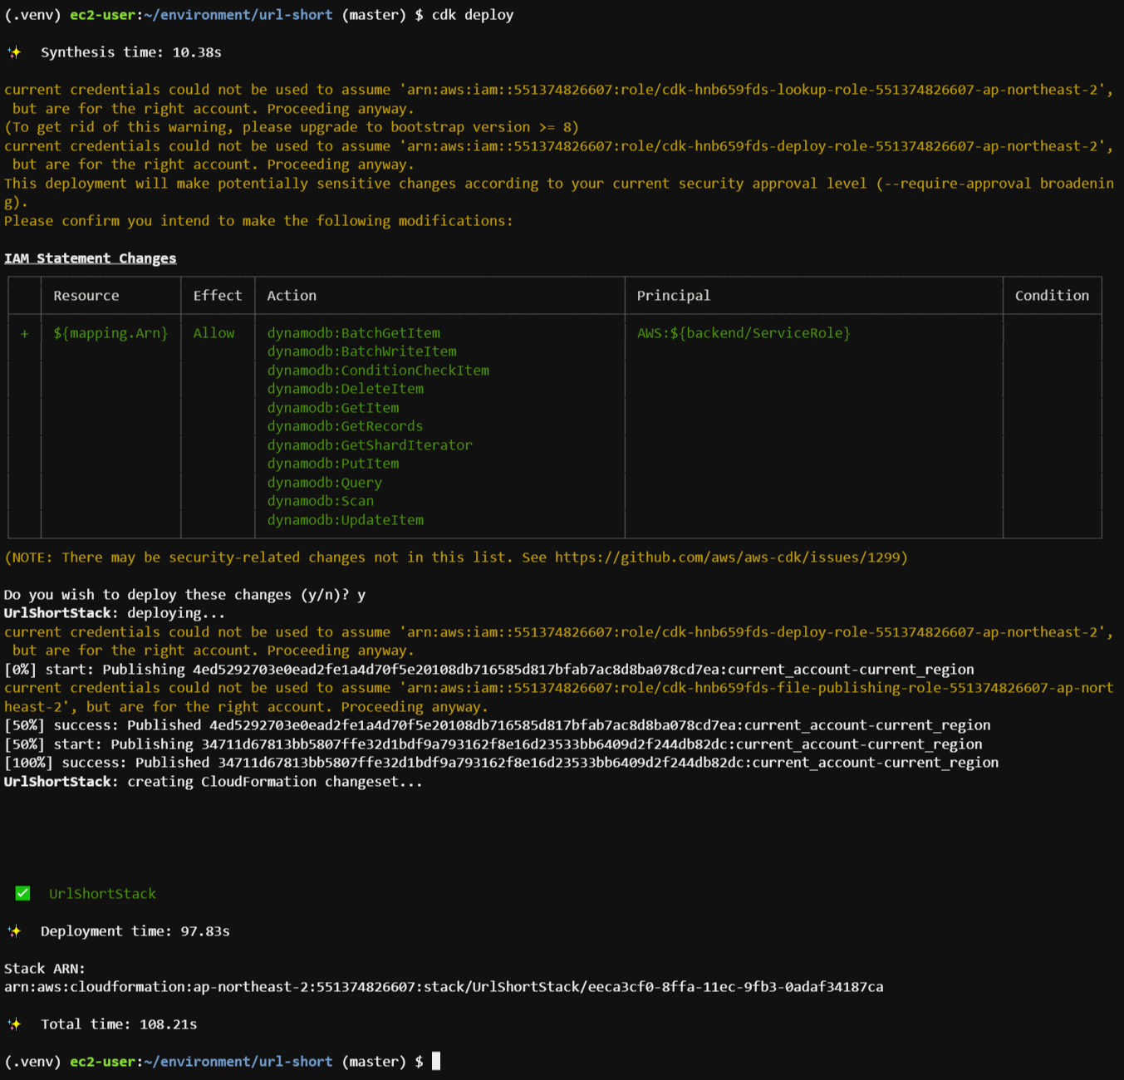1124x1080 pixels.
Task: Click 'dynamodb:UpdateItem' action entry
Action: click(346, 520)
